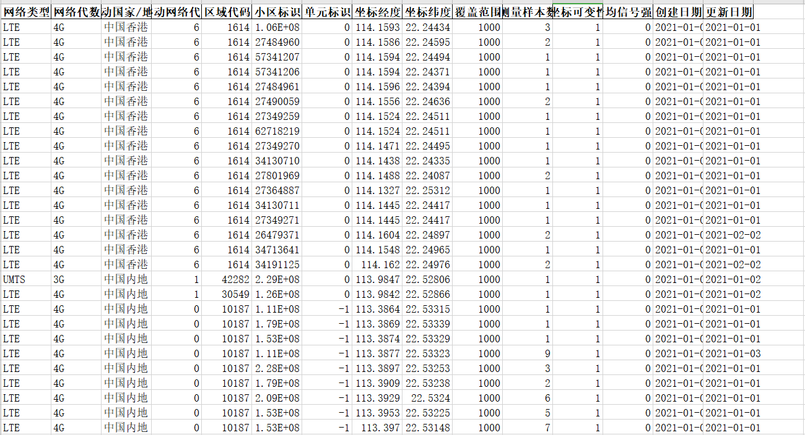Click 中国香港 in the 62718219 row

[x=126, y=131]
